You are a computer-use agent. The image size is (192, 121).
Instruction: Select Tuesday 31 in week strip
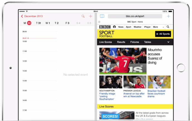(x=38, y=23)
